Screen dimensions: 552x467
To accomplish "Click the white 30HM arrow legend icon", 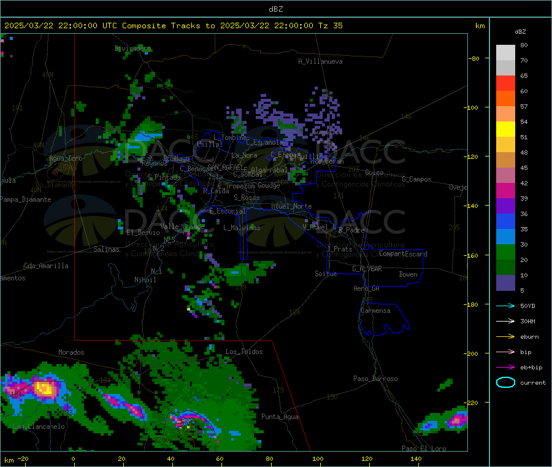I will click(505, 321).
